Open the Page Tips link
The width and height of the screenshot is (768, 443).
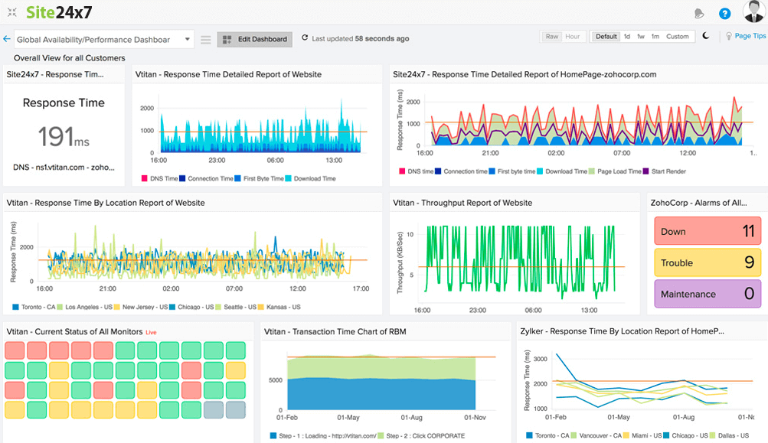tap(750, 36)
